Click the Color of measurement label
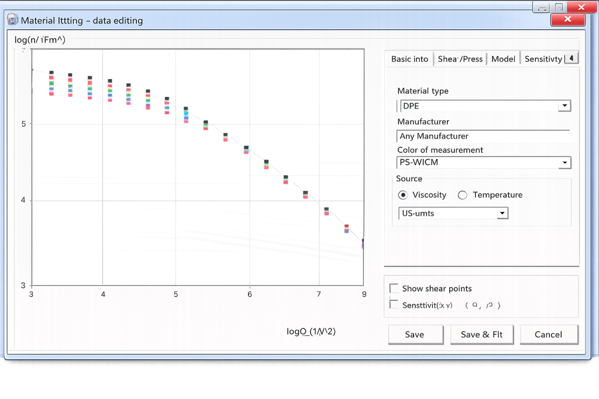The height and width of the screenshot is (399, 599). click(440, 150)
